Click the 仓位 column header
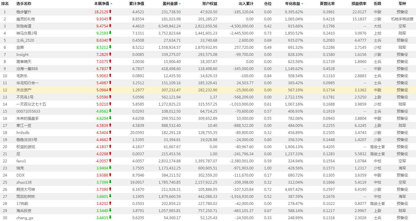This screenshot has height=221, width=416. pos(268,4)
